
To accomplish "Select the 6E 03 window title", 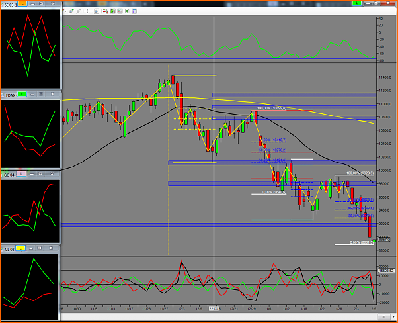I will pyautogui.click(x=11, y=5).
